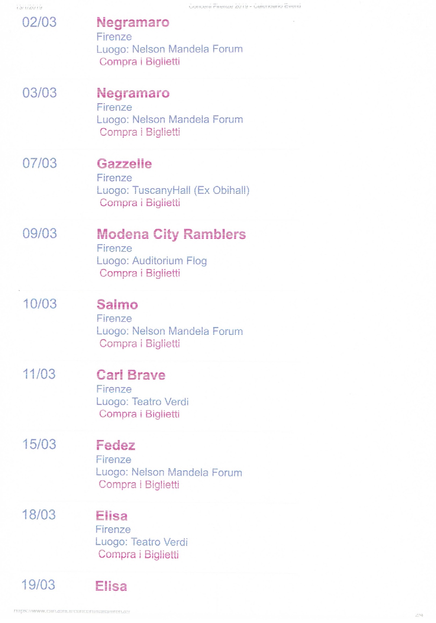Open the Salmo event title
Screen dimensions: 436x623
click(117, 305)
